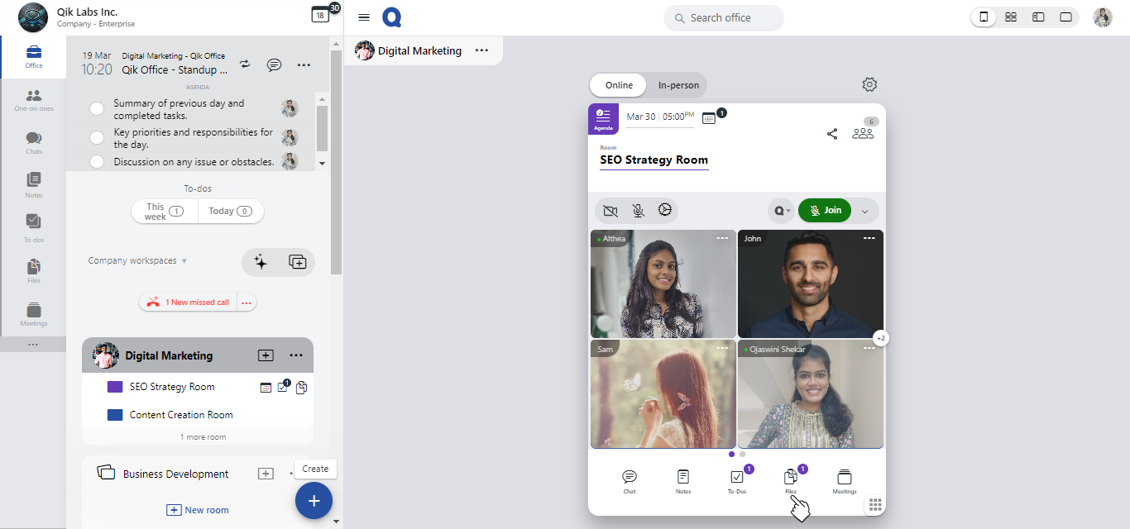Select the purple SEO Strategy Room swatch

point(115,387)
